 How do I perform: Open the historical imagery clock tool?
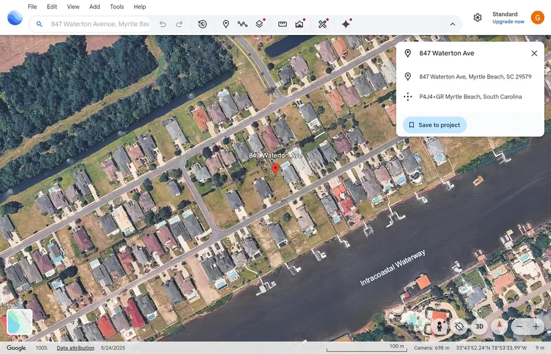(x=202, y=24)
